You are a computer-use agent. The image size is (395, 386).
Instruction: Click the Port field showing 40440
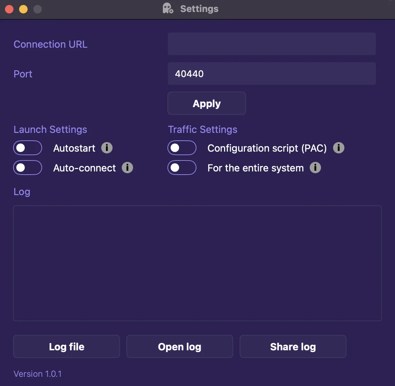coord(271,74)
